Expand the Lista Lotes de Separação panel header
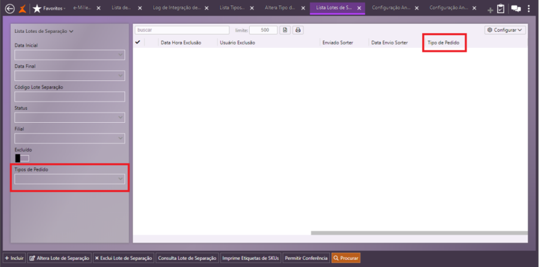The image size is (539, 267). (44, 31)
